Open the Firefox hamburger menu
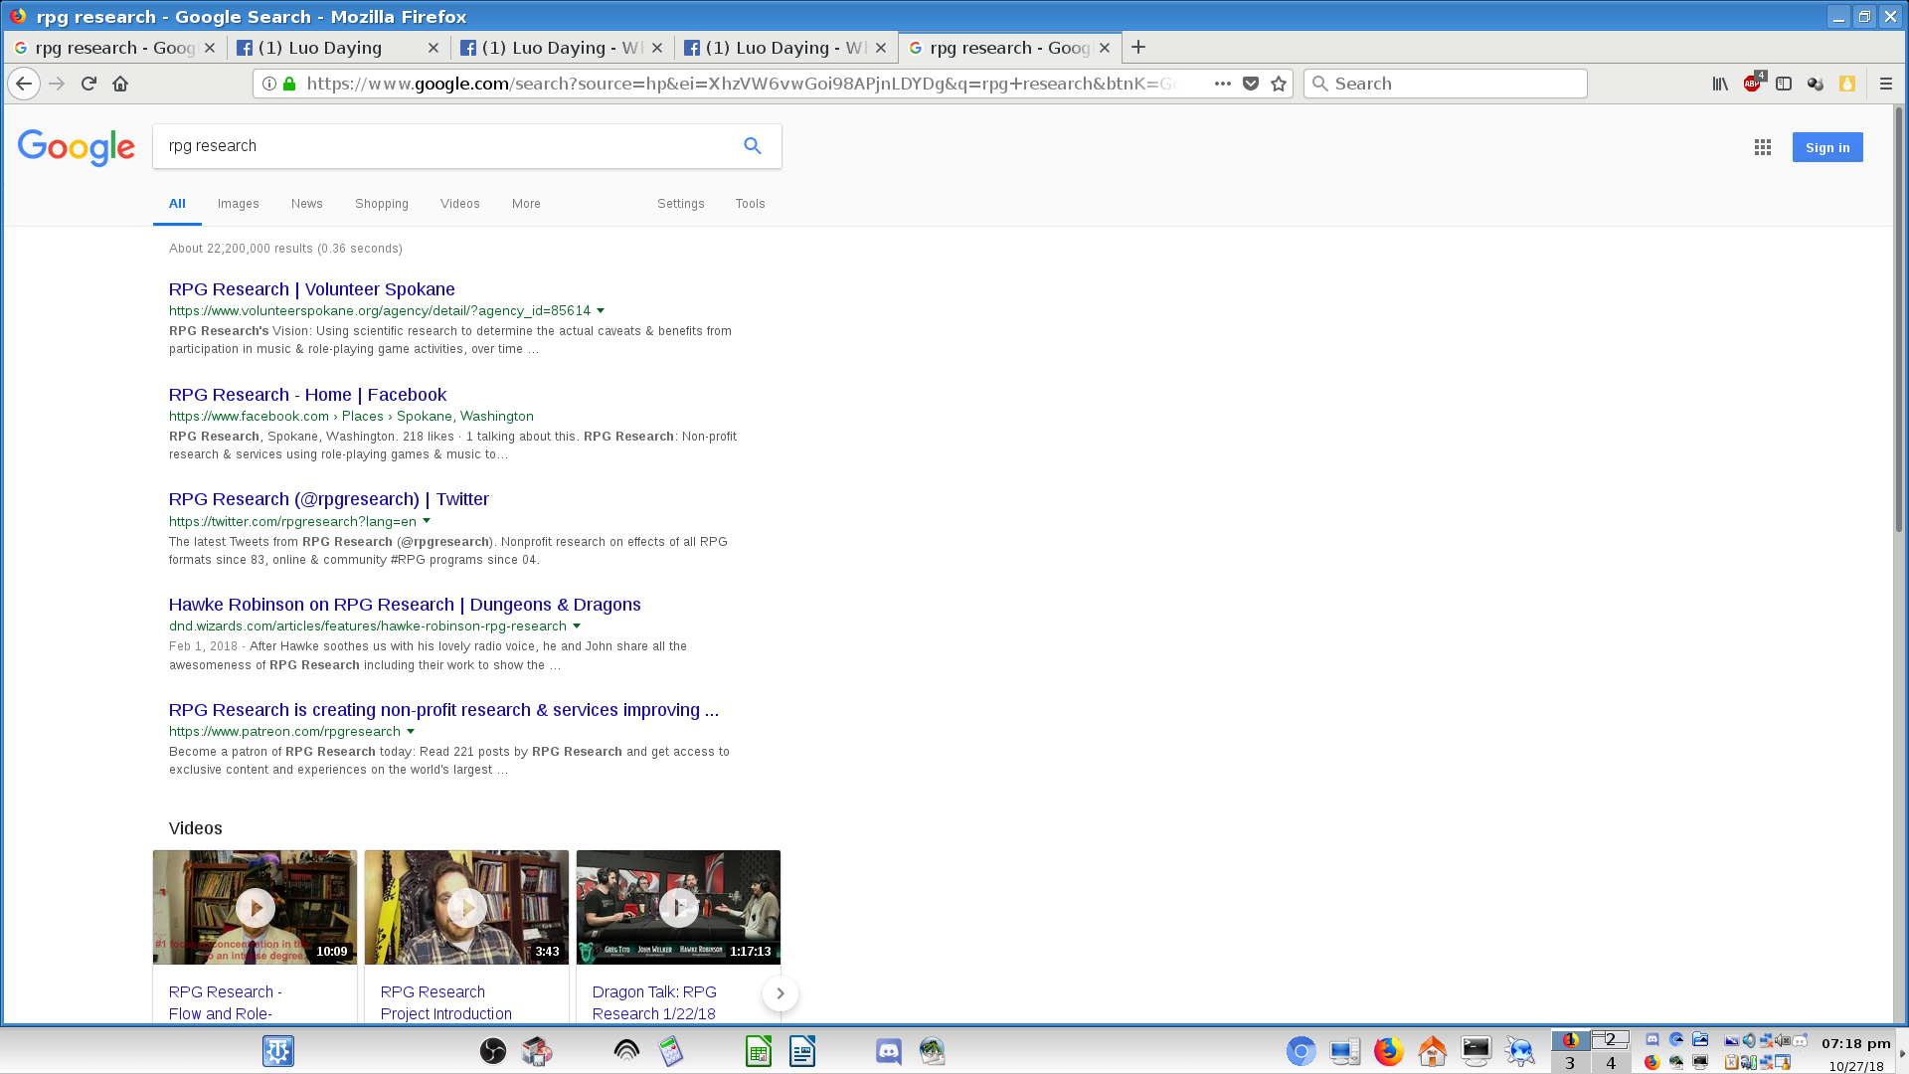This screenshot has height=1074, width=1909. click(1885, 84)
